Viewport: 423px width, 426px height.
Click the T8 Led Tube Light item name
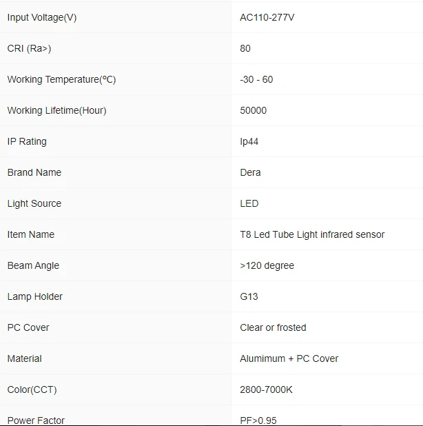(312, 234)
